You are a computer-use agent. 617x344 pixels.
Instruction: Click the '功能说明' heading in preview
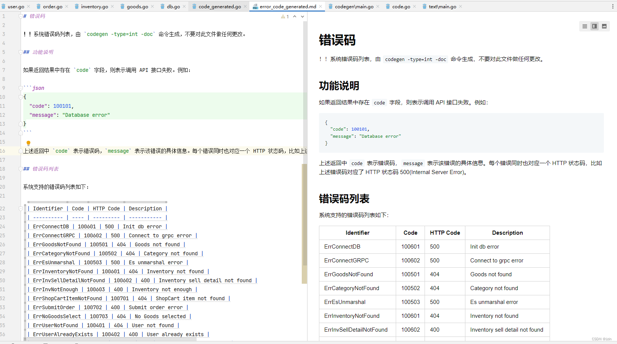(339, 86)
